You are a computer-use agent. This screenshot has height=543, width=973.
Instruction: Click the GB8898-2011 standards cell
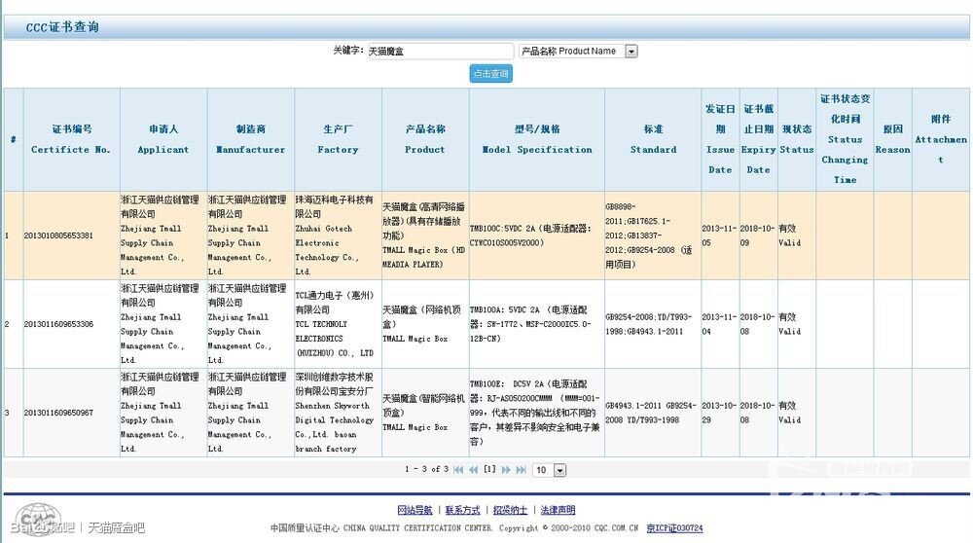pos(654,235)
